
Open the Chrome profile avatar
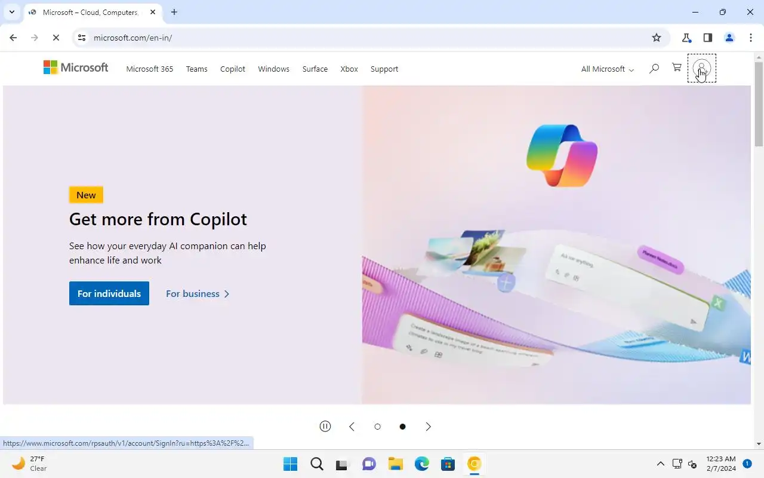click(x=729, y=38)
